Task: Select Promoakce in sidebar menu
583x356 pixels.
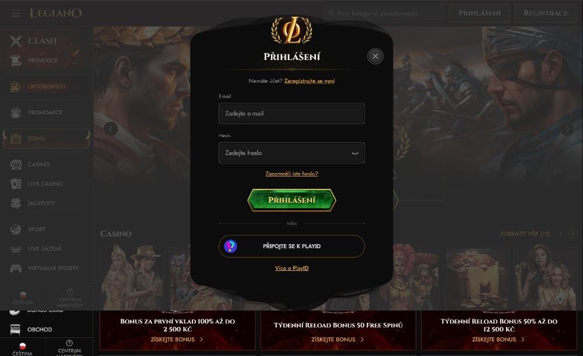Action: 45,112
